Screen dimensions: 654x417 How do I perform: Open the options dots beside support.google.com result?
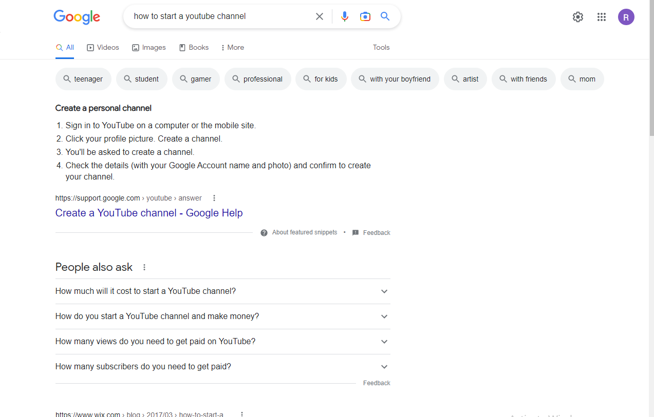(x=214, y=198)
